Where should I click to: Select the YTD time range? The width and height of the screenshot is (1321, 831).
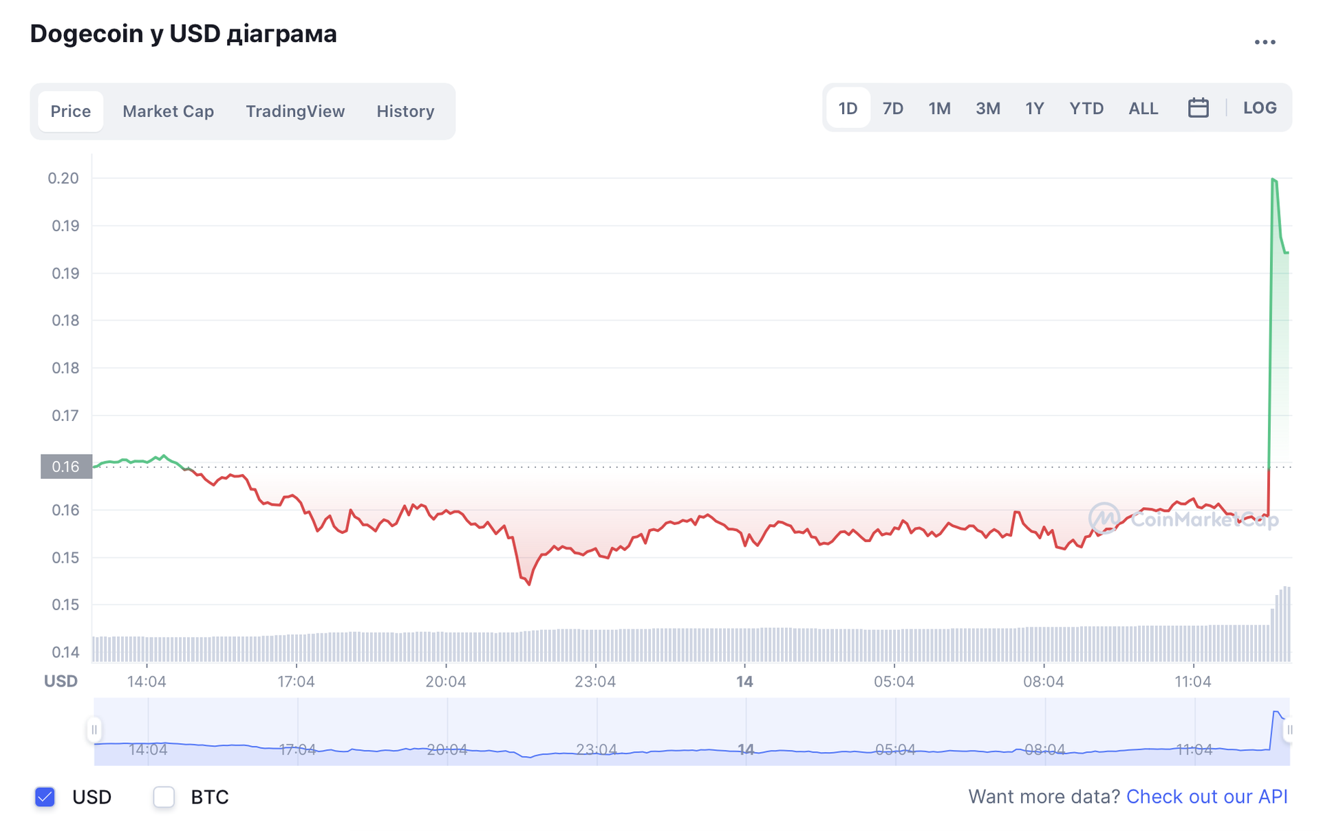(x=1086, y=108)
